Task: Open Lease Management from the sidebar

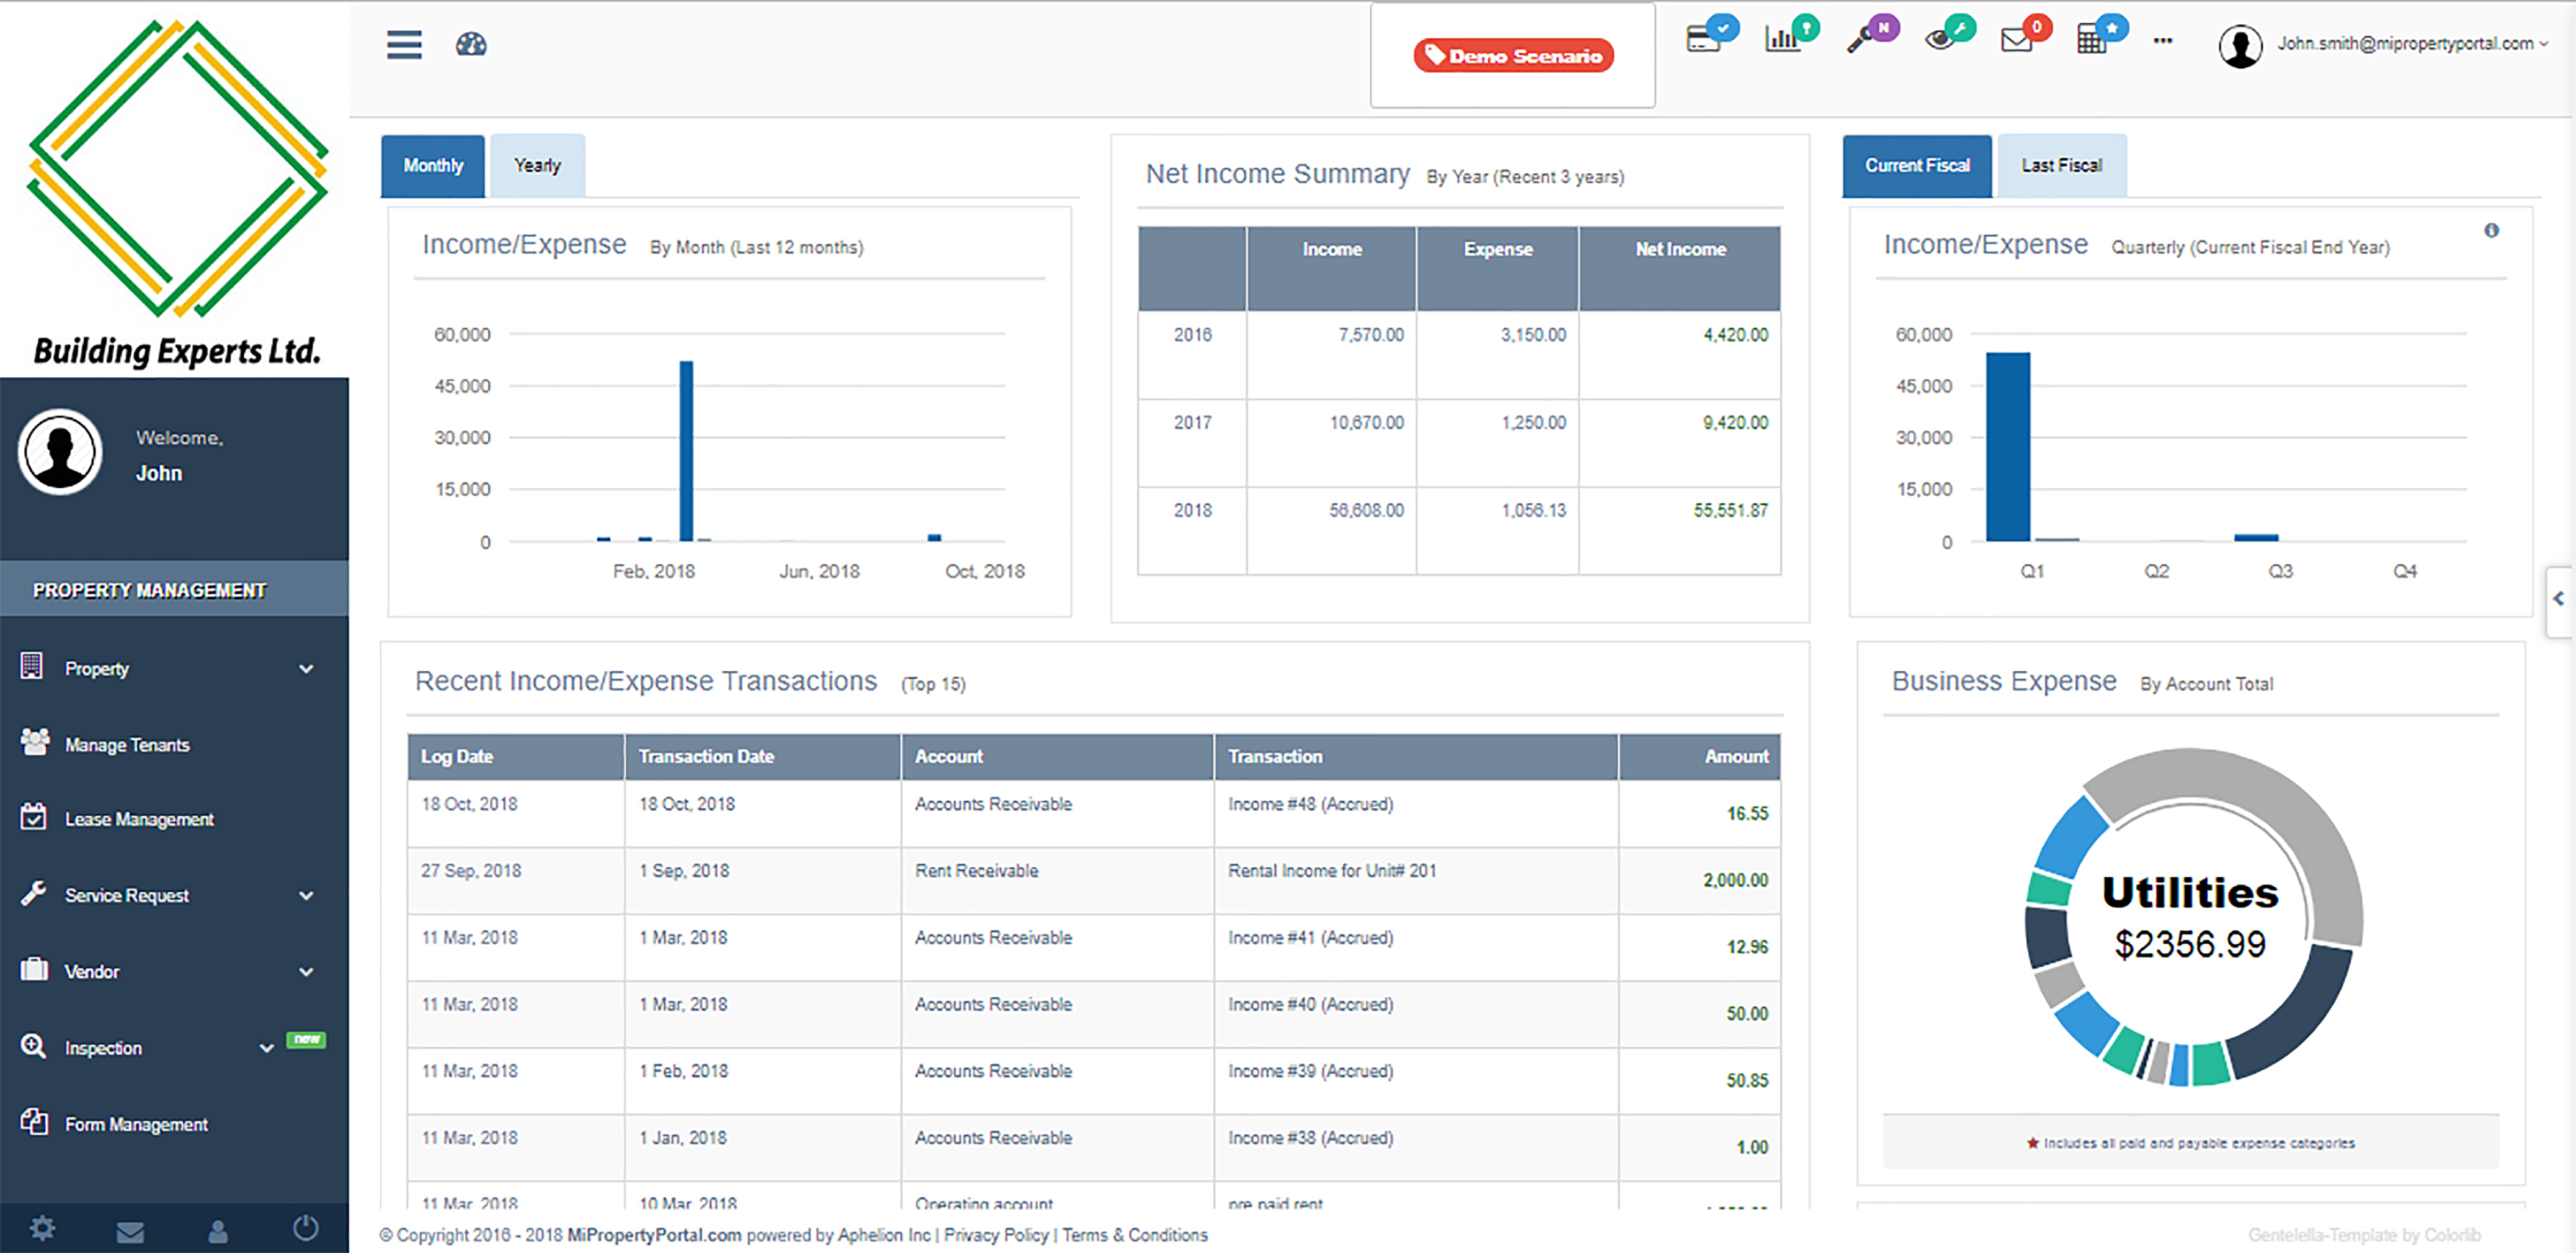Action: tap(138, 819)
